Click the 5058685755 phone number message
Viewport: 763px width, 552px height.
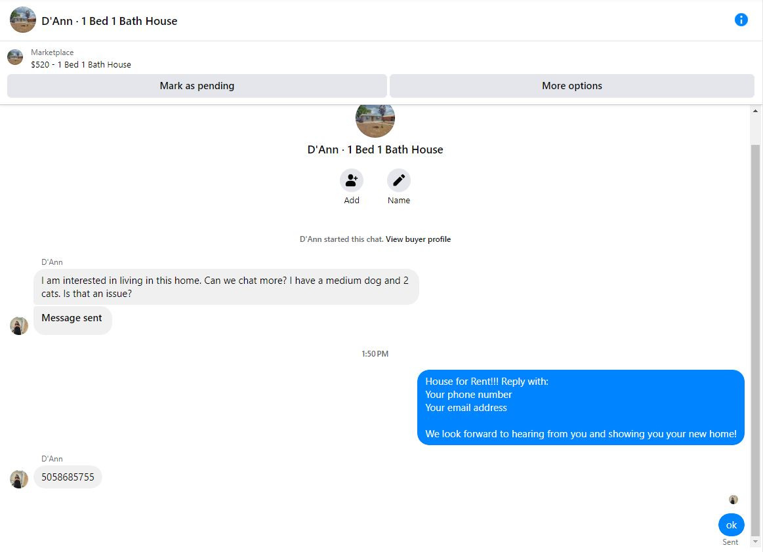click(68, 477)
